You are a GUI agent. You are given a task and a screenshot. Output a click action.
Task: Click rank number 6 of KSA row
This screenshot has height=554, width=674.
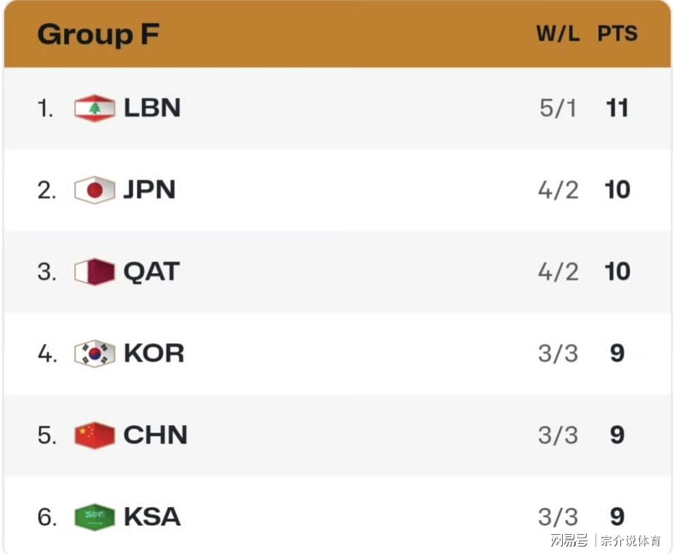pyautogui.click(x=47, y=516)
